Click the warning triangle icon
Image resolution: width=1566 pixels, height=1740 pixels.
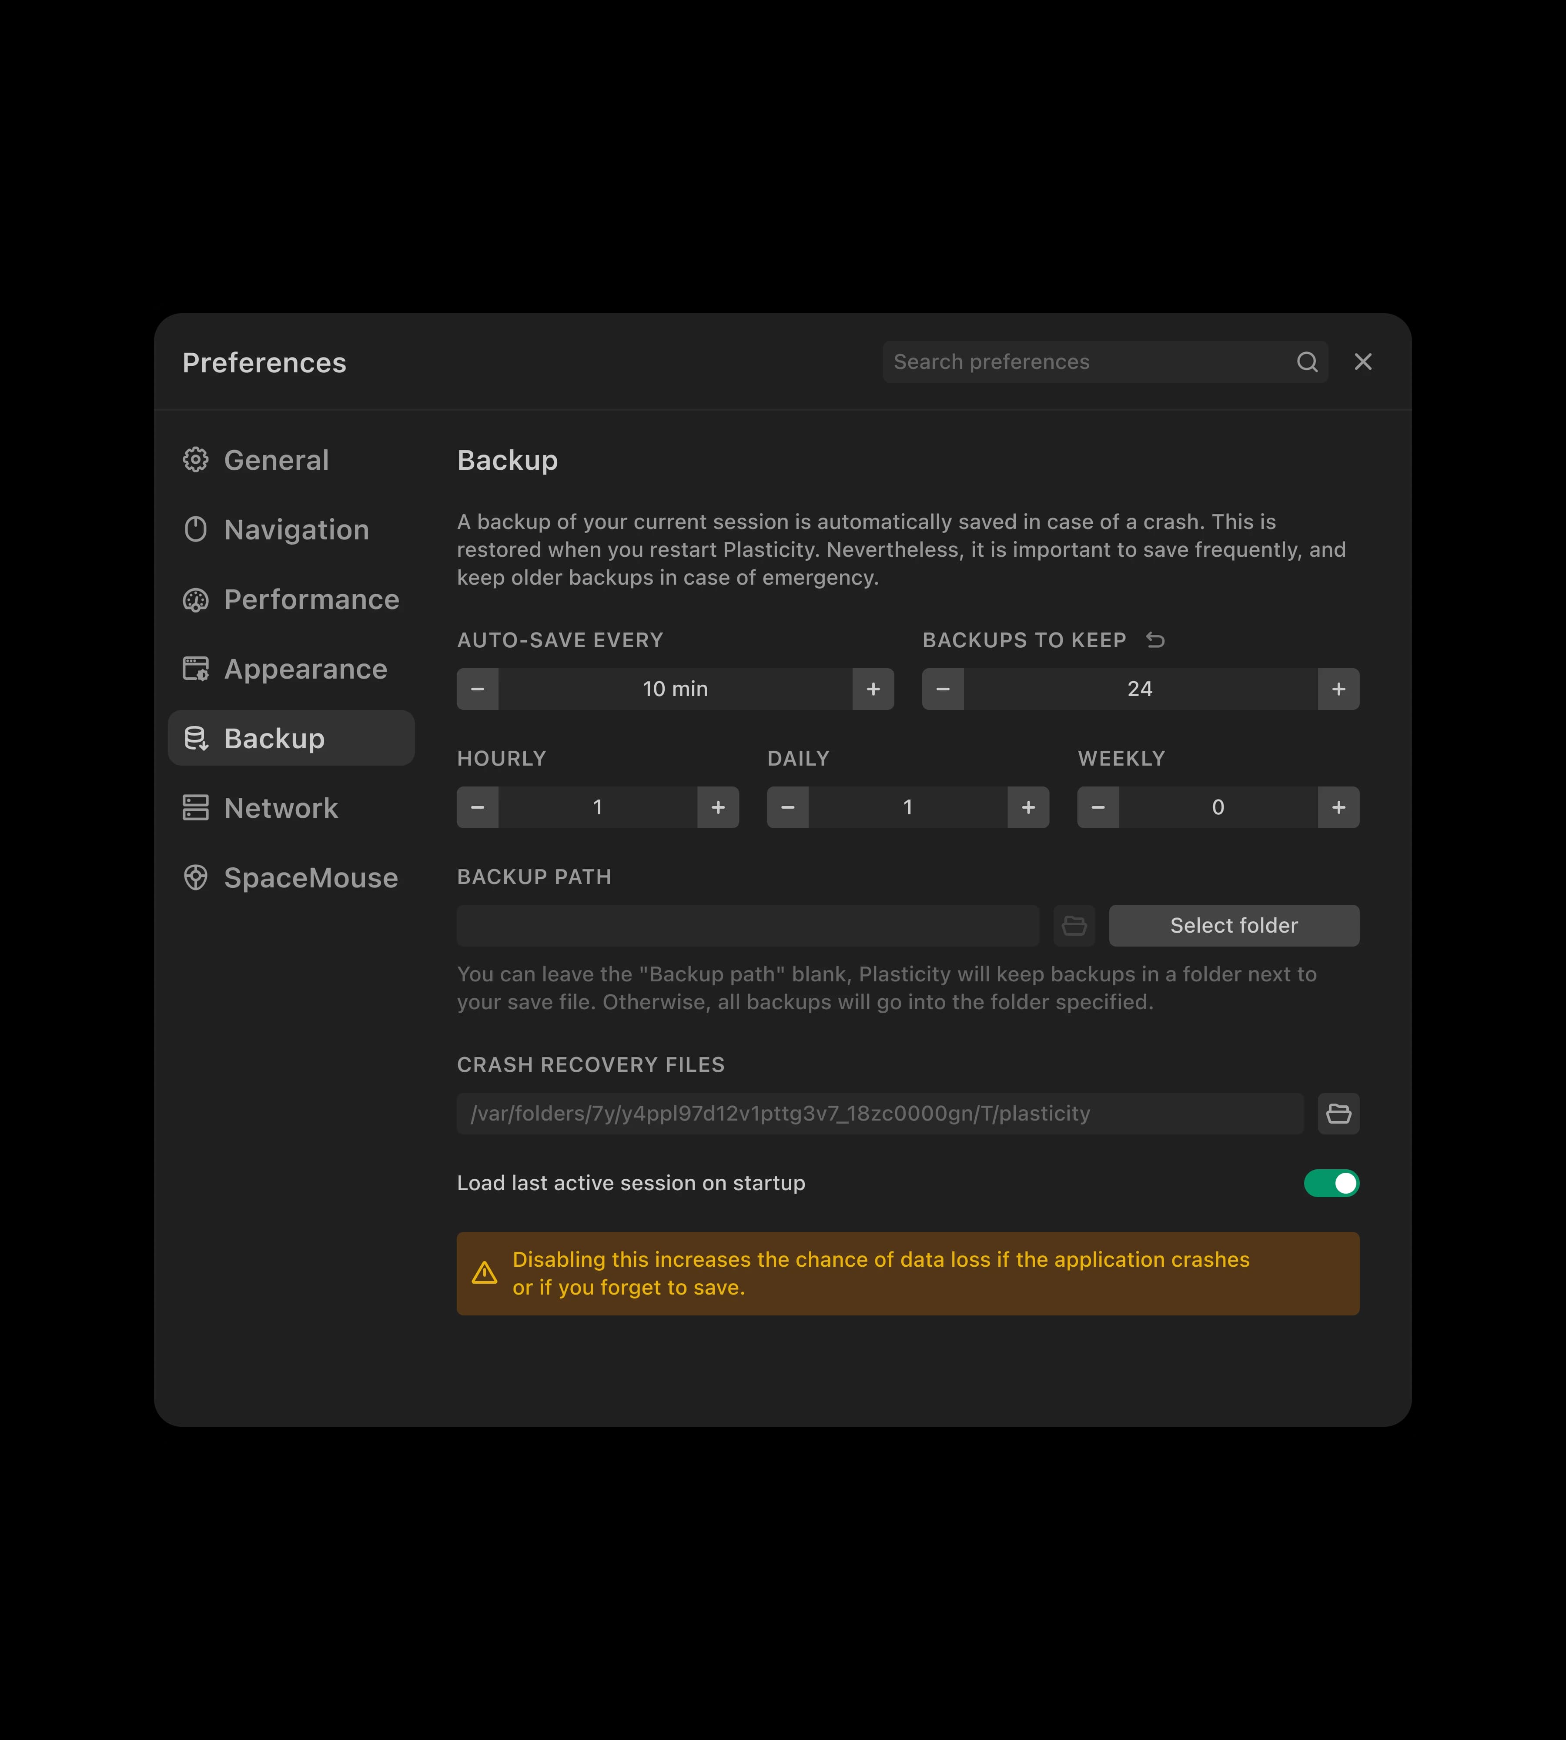click(485, 1273)
